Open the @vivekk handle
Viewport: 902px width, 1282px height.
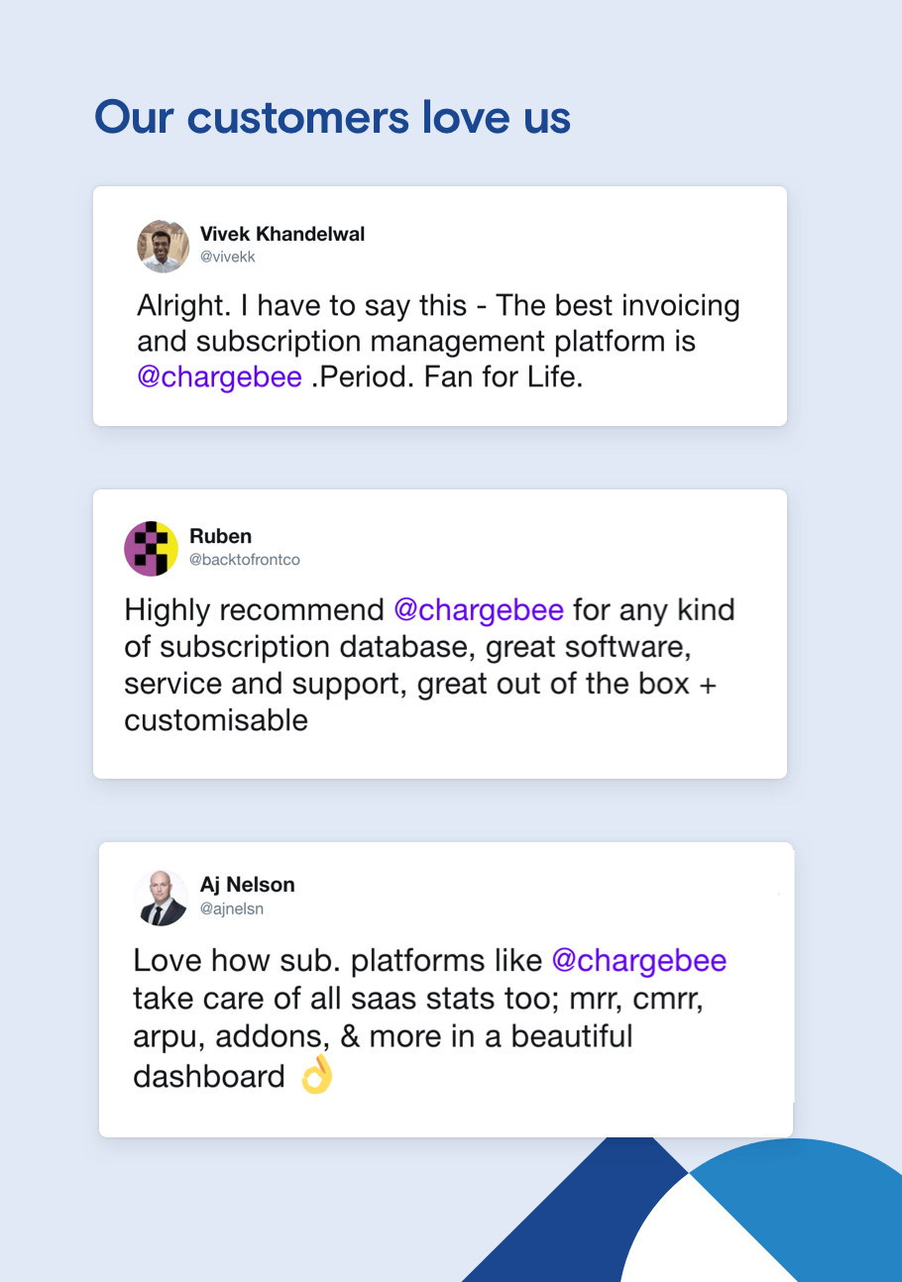coord(228,258)
